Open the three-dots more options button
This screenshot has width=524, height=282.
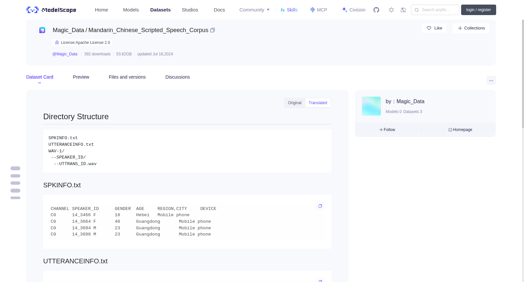tap(491, 80)
